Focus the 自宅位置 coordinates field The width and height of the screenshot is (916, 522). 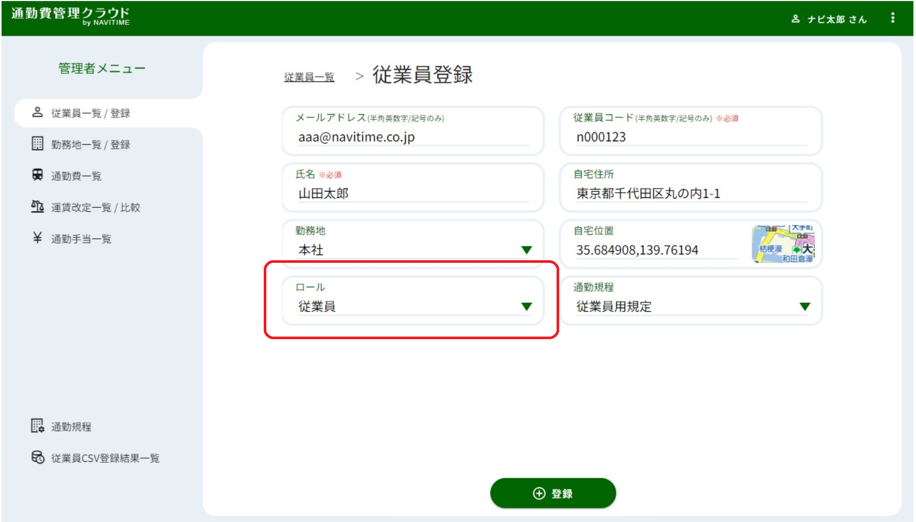pyautogui.click(x=657, y=250)
